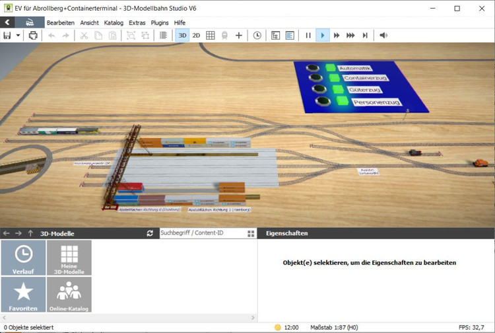Screen dimensions: 495x333
Task: Switch to 2D view mode
Action: (x=196, y=36)
